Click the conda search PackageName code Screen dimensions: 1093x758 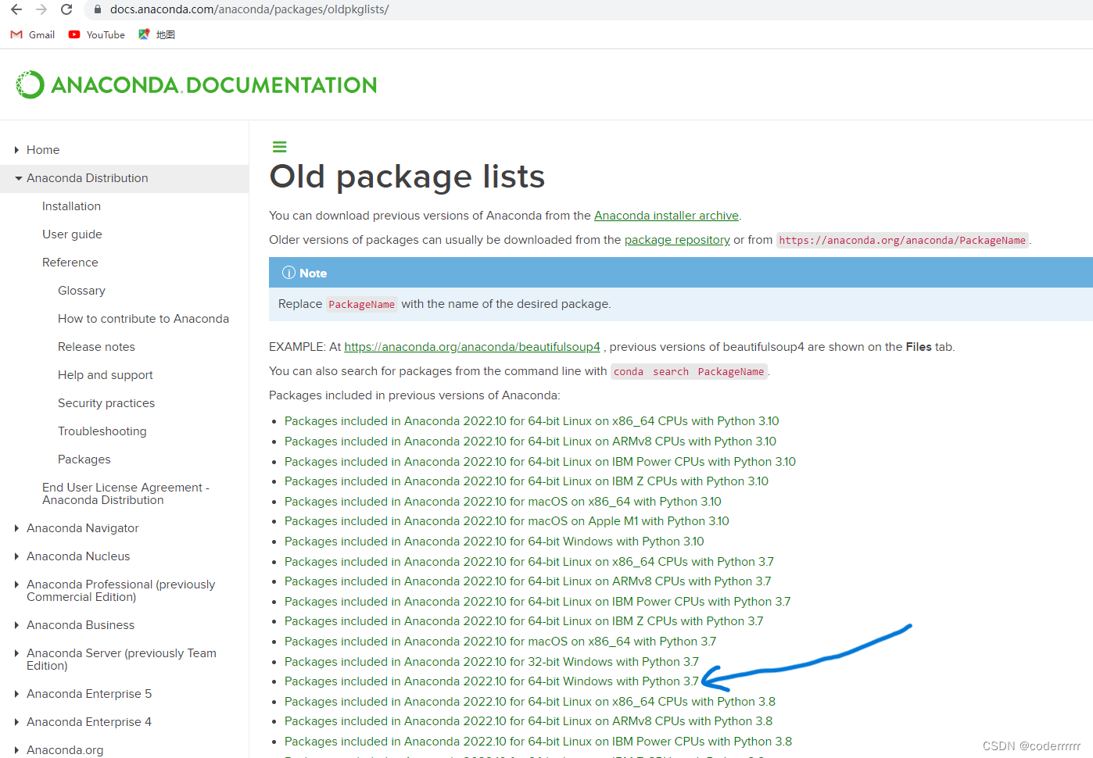point(689,372)
